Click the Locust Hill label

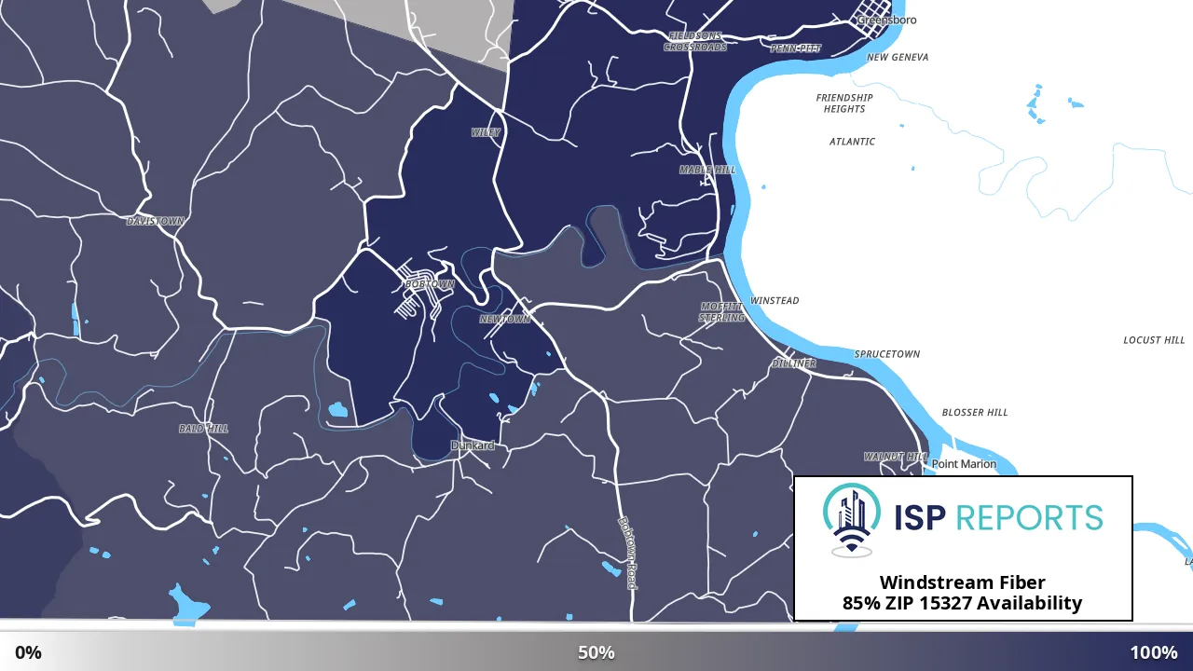click(x=1154, y=340)
